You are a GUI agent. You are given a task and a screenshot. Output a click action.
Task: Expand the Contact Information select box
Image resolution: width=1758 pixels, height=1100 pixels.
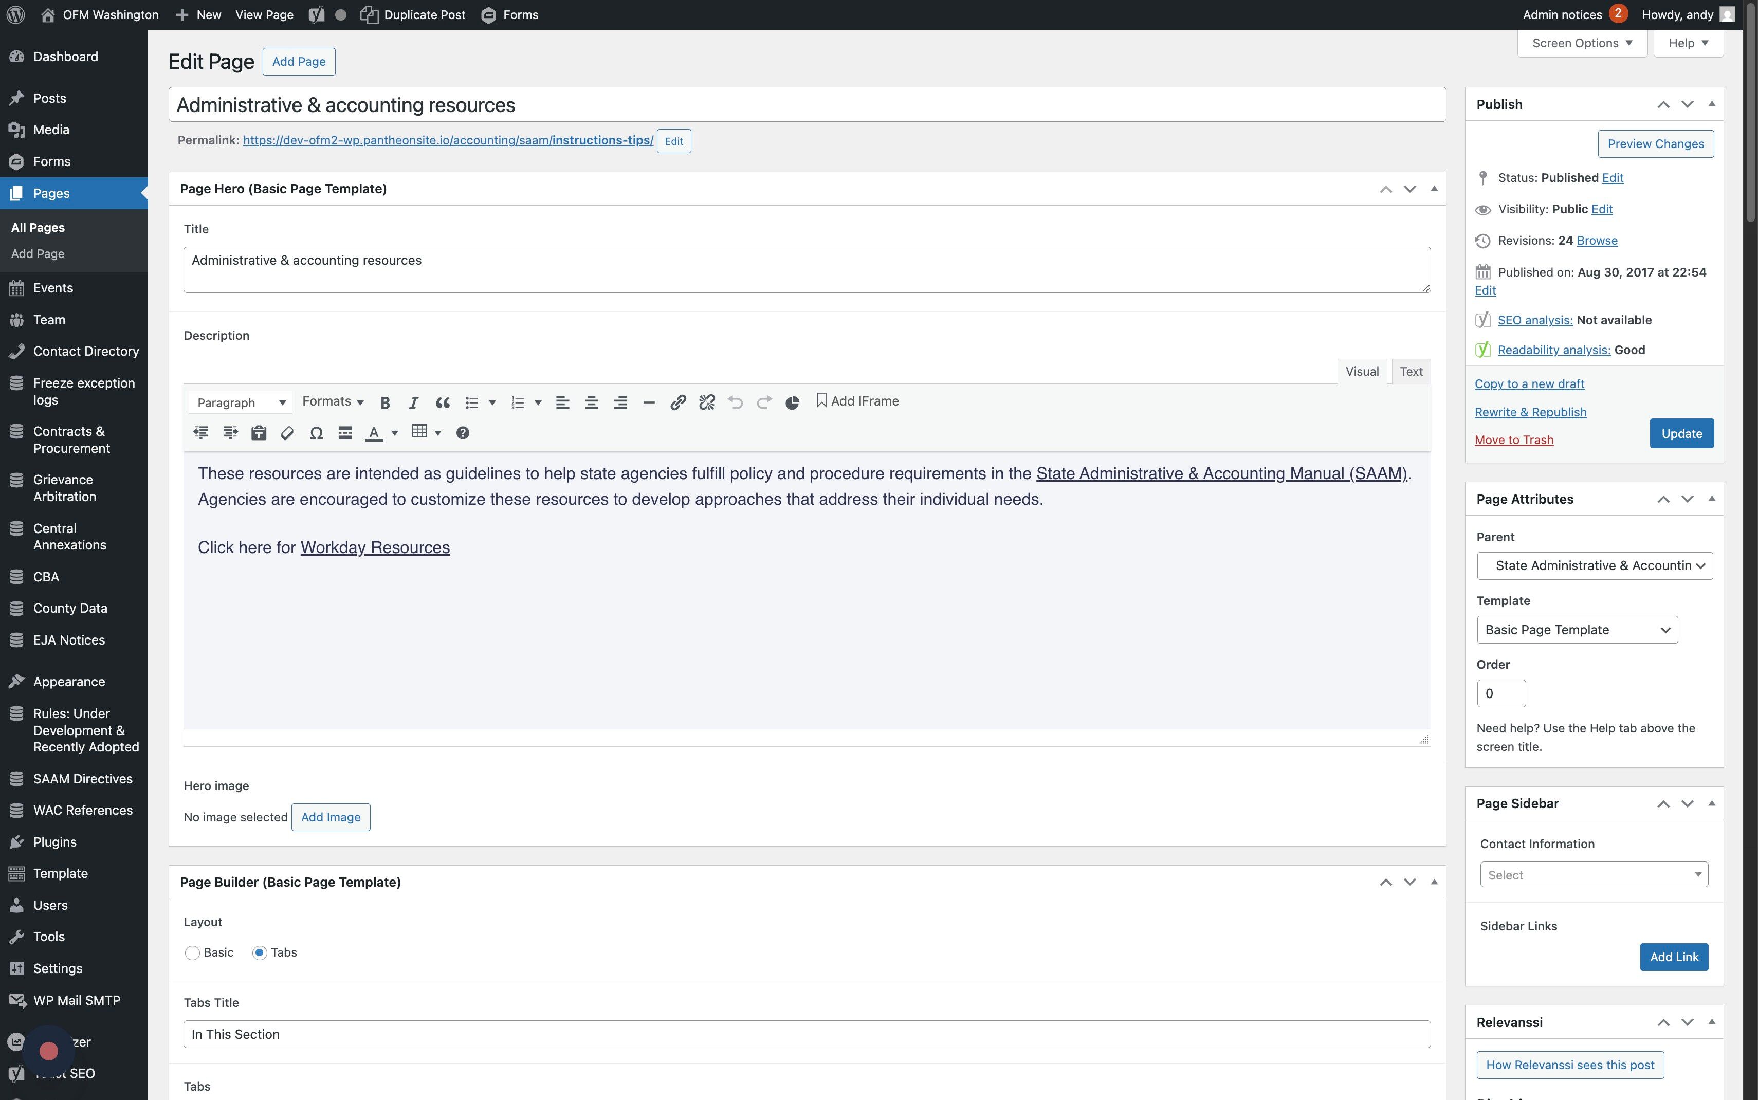click(1593, 875)
